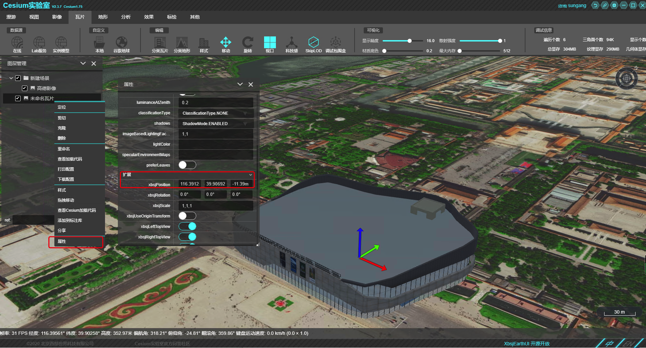Uncheck the 高德影像 layer checkbox
646x348 pixels.
pyautogui.click(x=25, y=88)
